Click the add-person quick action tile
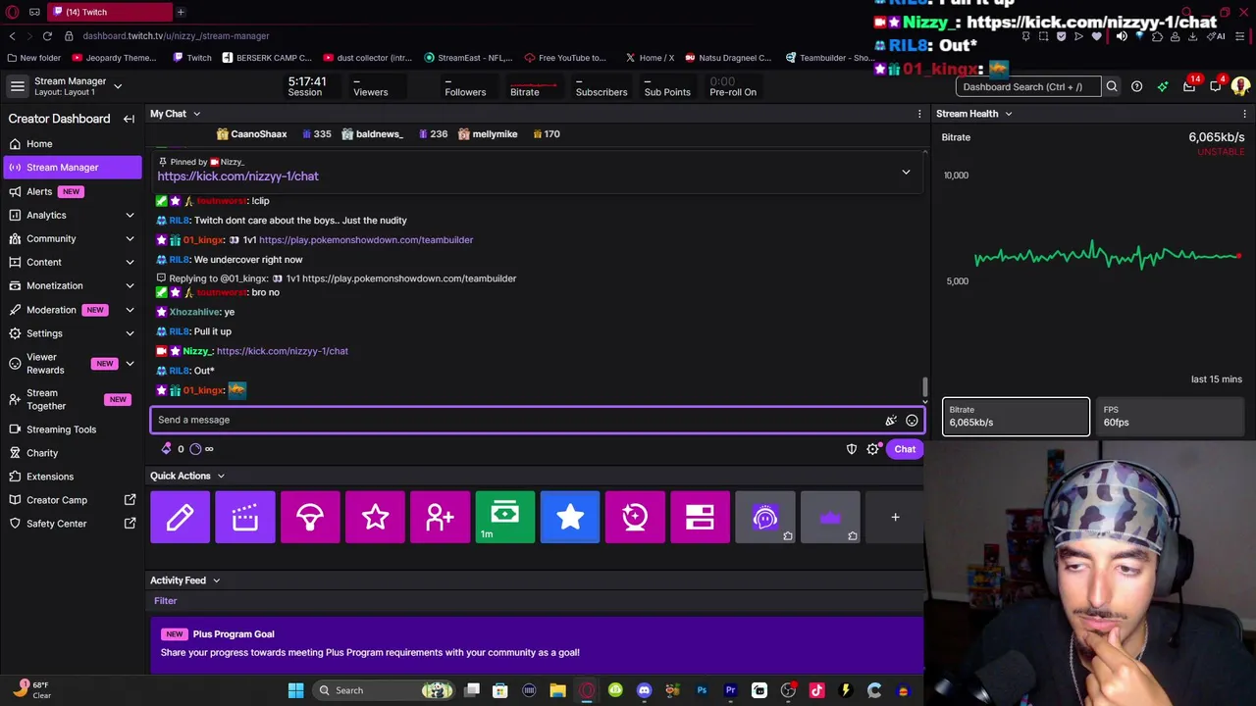This screenshot has height=706, width=1256. [440, 517]
